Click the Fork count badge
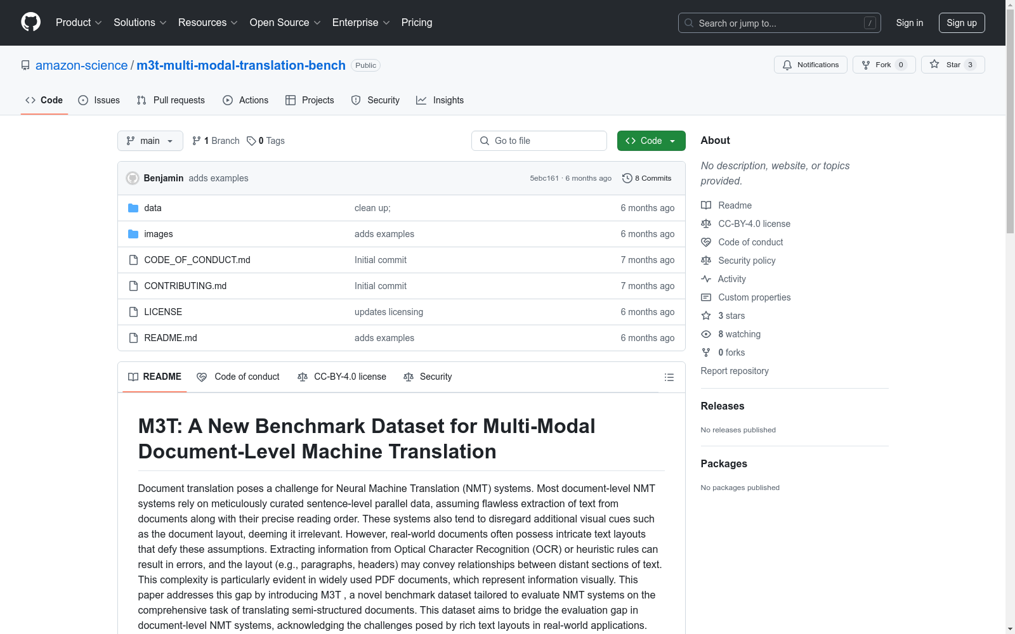1015x634 pixels. coord(901,65)
